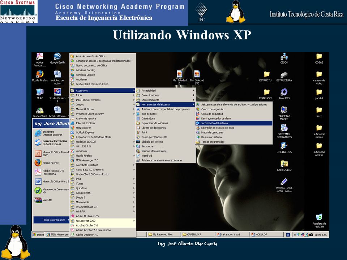Switch to CAPITULO 7 taskbar button

[x=198, y=234]
